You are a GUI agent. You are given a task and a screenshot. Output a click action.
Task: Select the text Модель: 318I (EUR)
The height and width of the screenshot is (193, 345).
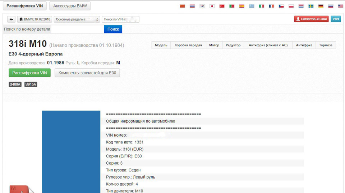click(125, 149)
